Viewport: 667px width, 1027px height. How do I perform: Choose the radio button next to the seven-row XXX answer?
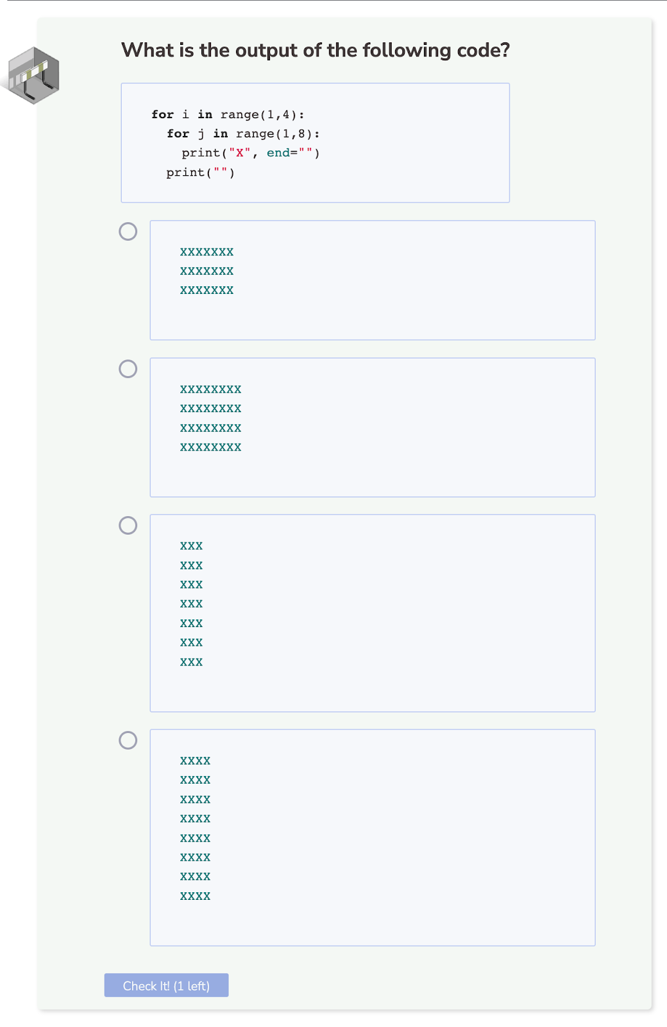click(128, 526)
